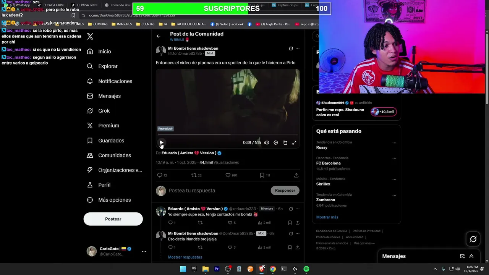Open Shadoune666 live space card
The width and height of the screenshot is (489, 275).
(356, 109)
